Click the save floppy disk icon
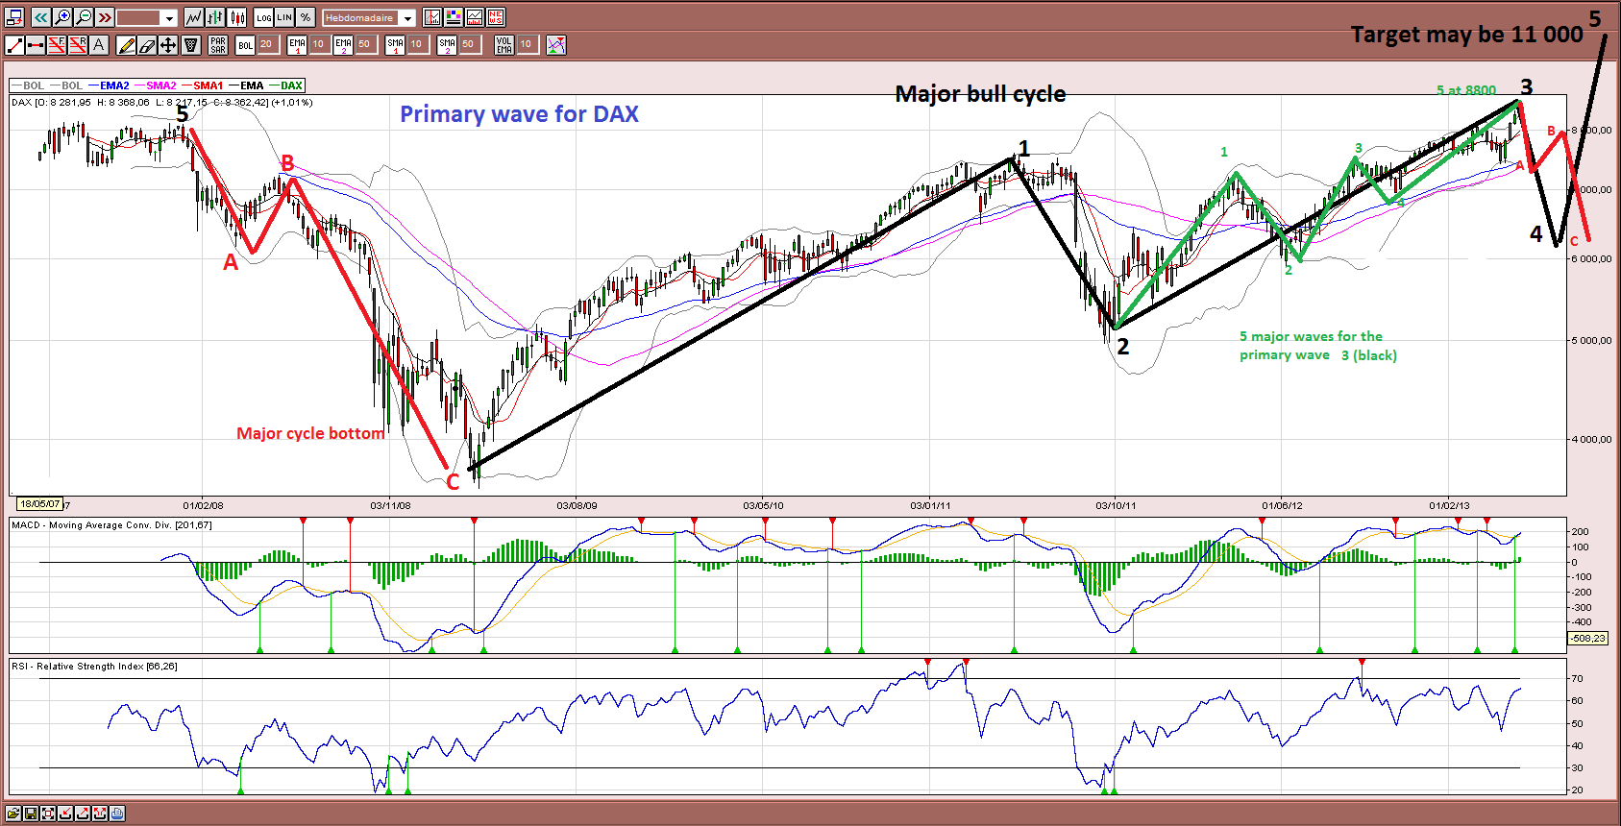The width and height of the screenshot is (1621, 826). pyautogui.click(x=31, y=814)
